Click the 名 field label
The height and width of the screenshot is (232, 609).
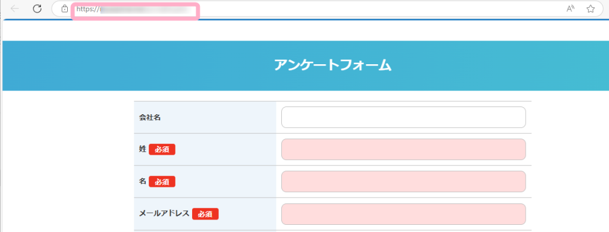click(143, 181)
